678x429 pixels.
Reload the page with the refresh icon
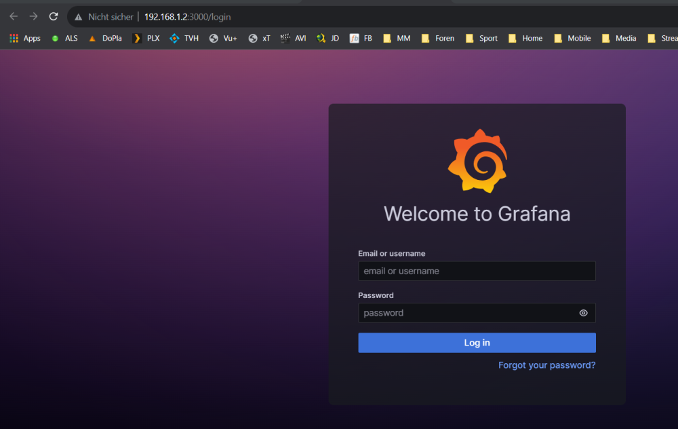53,16
